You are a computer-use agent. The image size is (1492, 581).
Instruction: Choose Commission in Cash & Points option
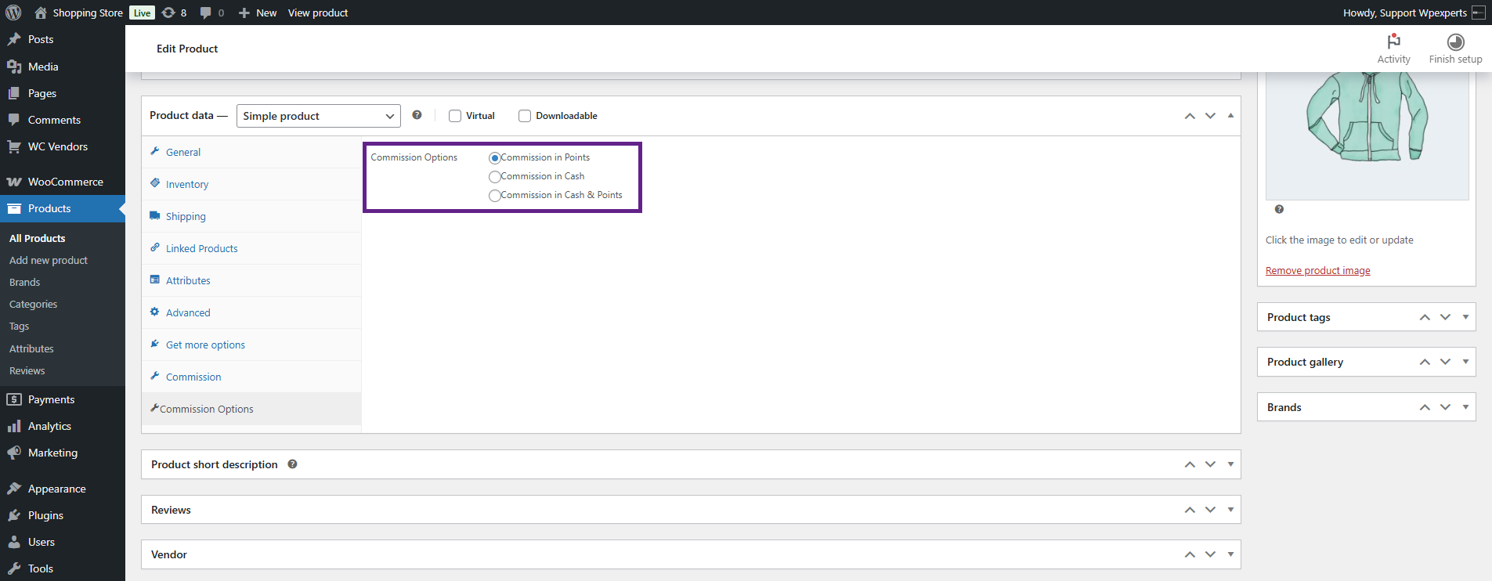[494, 196]
